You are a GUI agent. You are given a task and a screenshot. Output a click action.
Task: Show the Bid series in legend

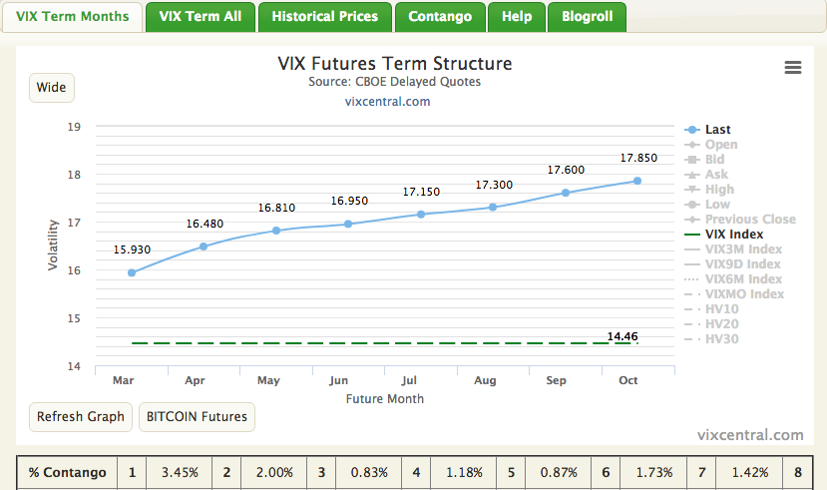point(714,160)
